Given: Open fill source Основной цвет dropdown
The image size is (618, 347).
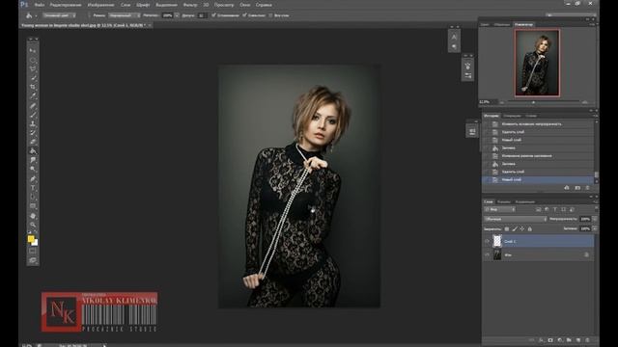Looking at the screenshot, I should pyautogui.click(x=60, y=15).
